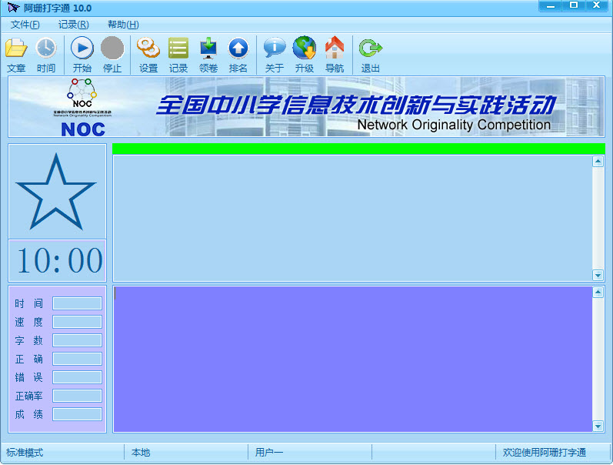Open the 排名 ranking icon
Viewport: 613px width, 465px height.
(238, 48)
